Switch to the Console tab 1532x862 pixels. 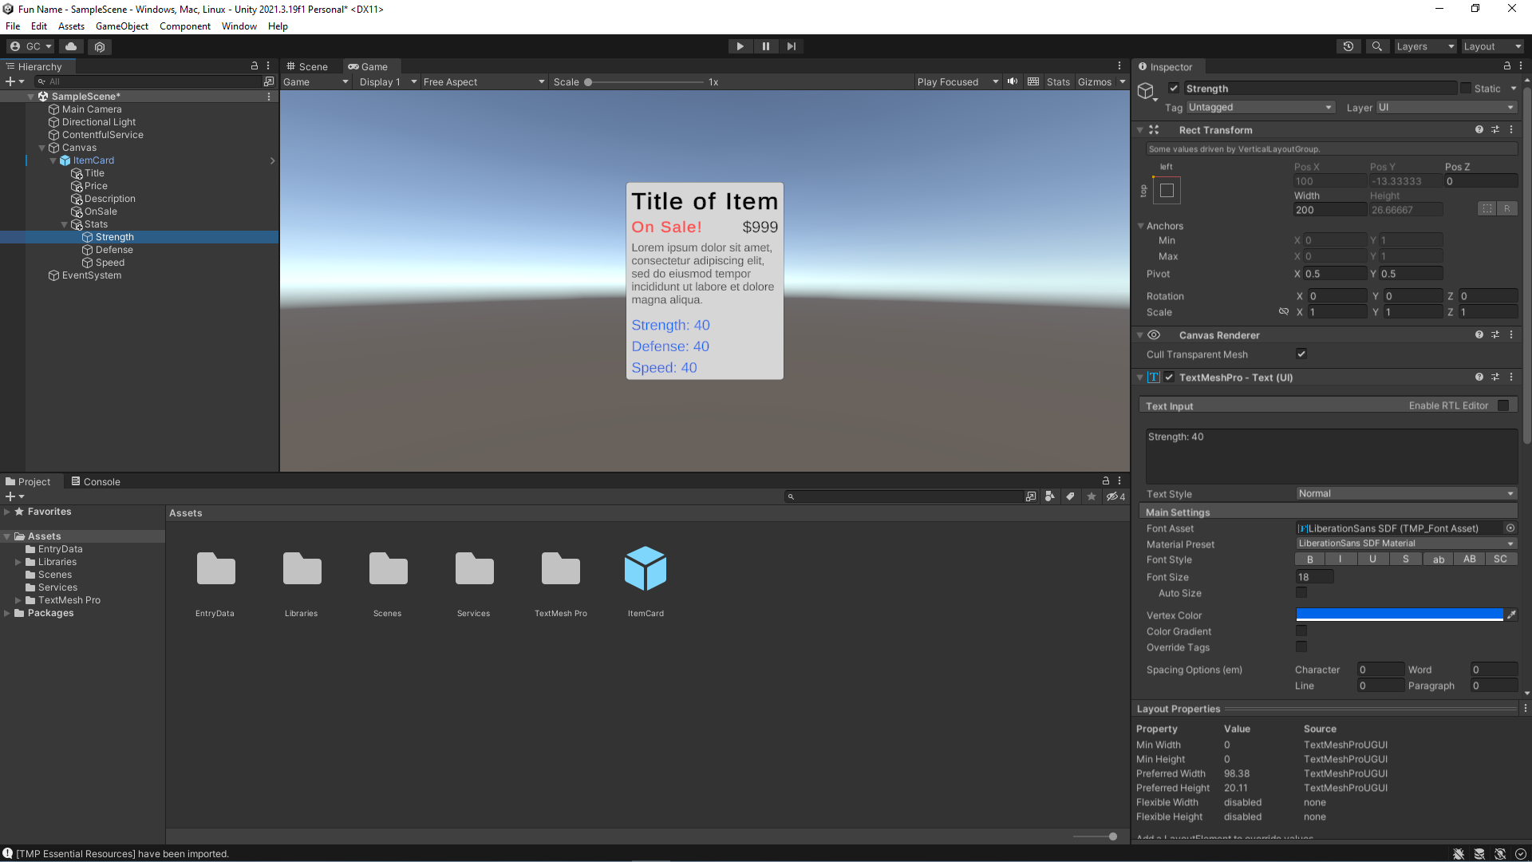(x=101, y=481)
